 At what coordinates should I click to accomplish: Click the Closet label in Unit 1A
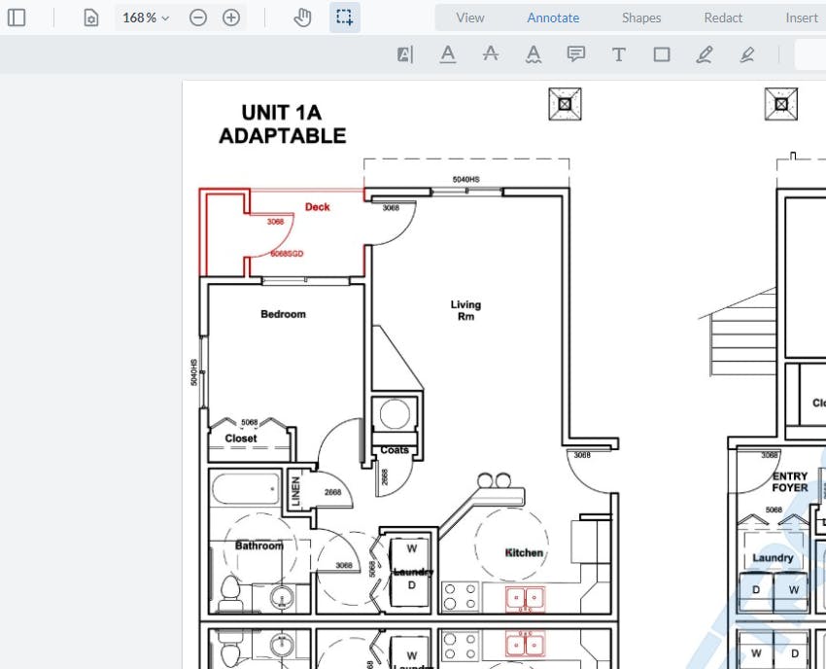coord(241,439)
